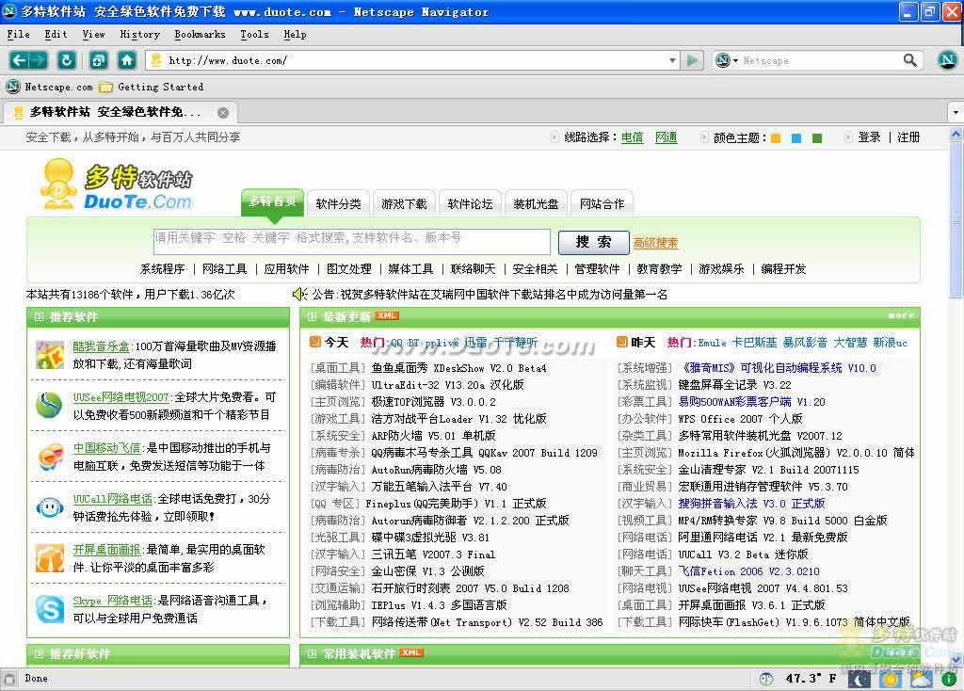Screen dimensions: 964x691
Task: Reload the page with the refresh icon
Action: pyautogui.click(x=67, y=60)
